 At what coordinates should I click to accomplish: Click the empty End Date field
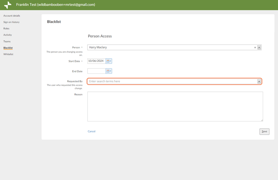click(97, 71)
